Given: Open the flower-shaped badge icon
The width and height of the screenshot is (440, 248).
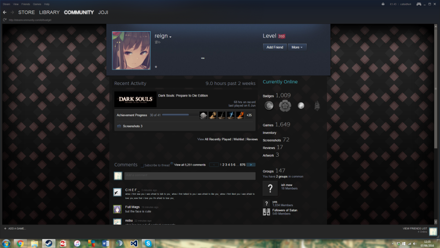Looking at the screenshot, I should tap(285, 106).
